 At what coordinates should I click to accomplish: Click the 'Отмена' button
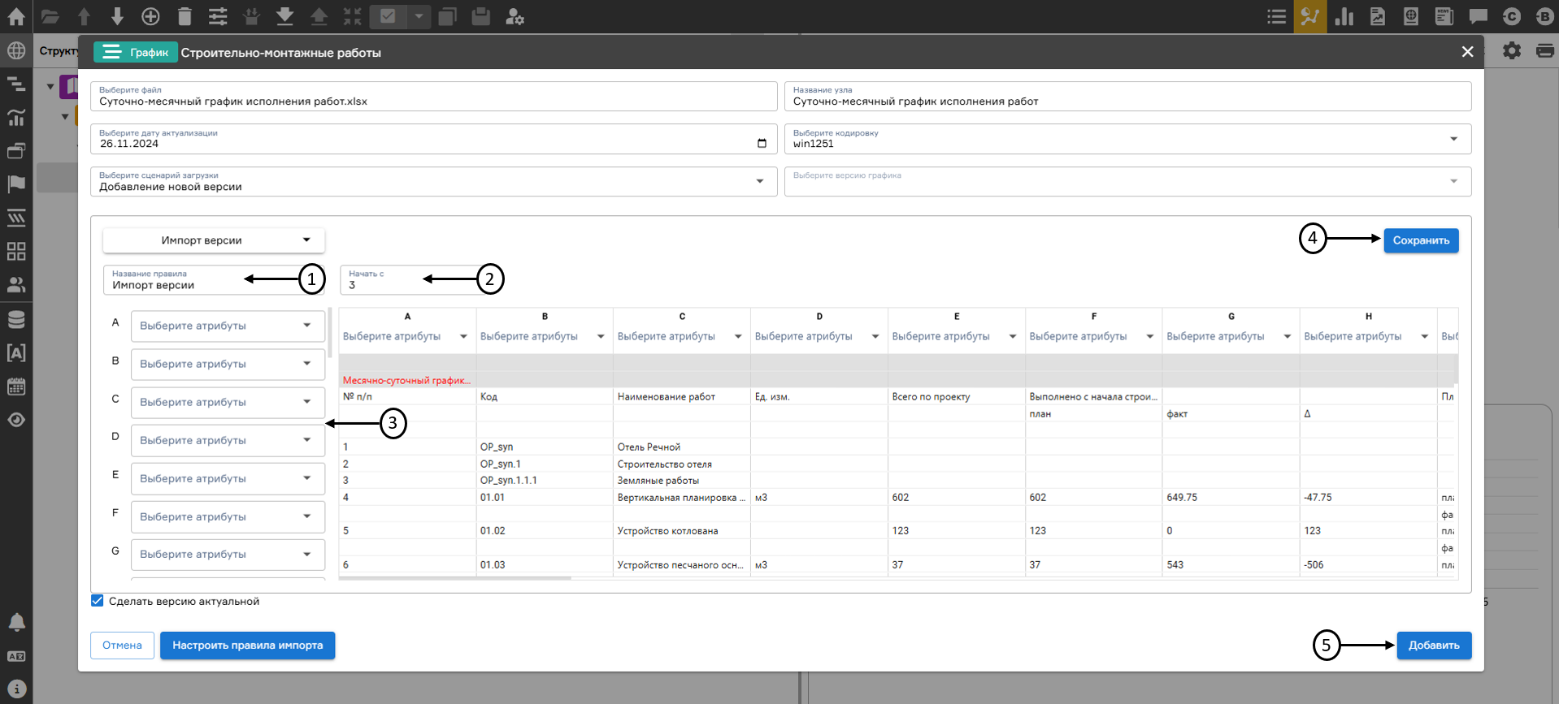click(122, 646)
